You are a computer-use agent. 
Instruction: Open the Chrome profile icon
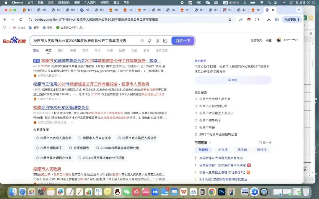coord(277,19)
